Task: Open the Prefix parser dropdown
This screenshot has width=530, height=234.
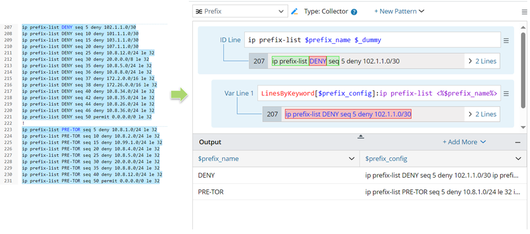Action: coord(281,11)
